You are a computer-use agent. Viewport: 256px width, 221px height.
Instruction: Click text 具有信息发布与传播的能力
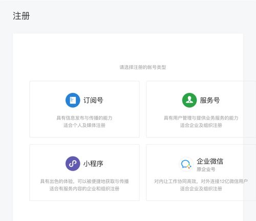84,118
